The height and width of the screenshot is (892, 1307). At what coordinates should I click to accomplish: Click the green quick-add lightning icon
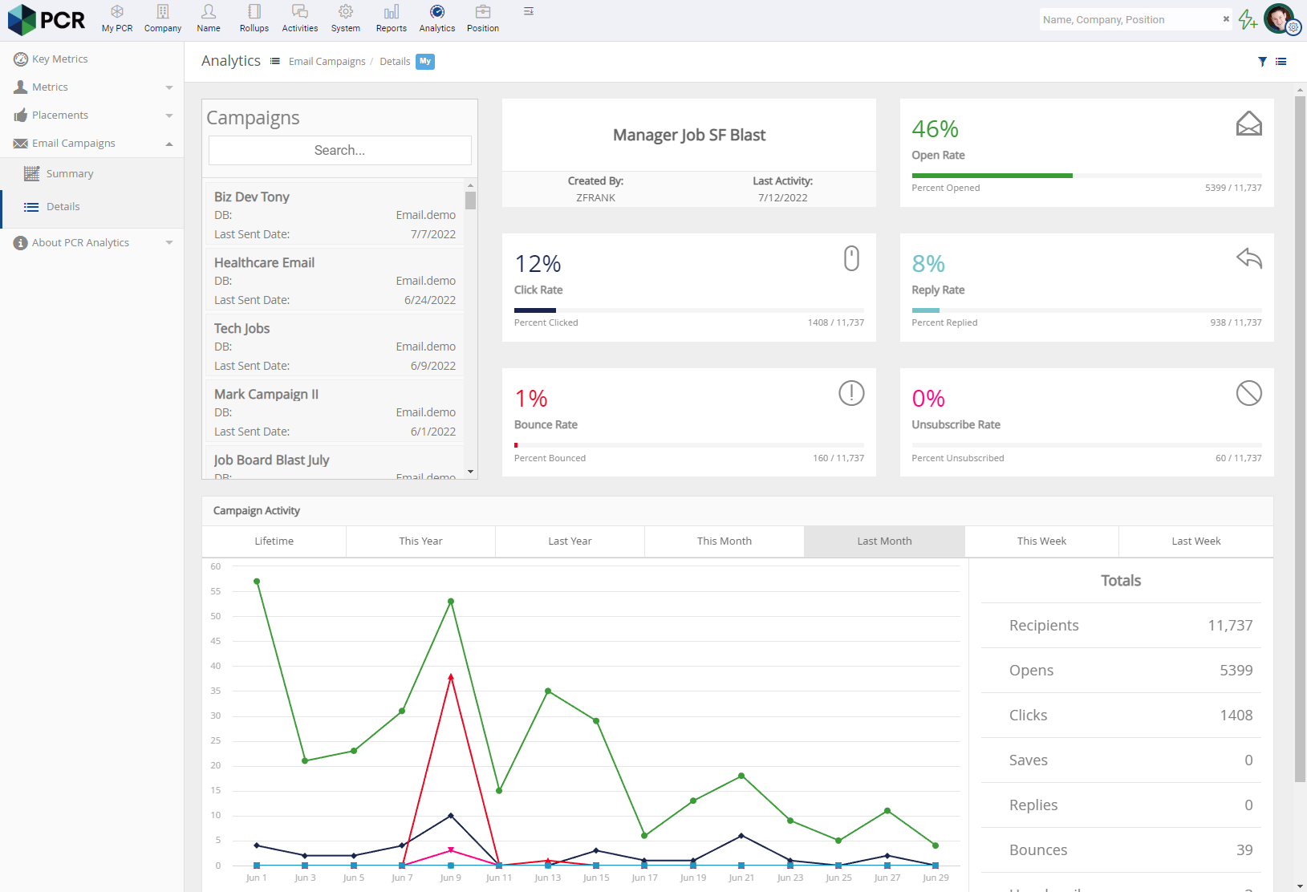tap(1248, 19)
